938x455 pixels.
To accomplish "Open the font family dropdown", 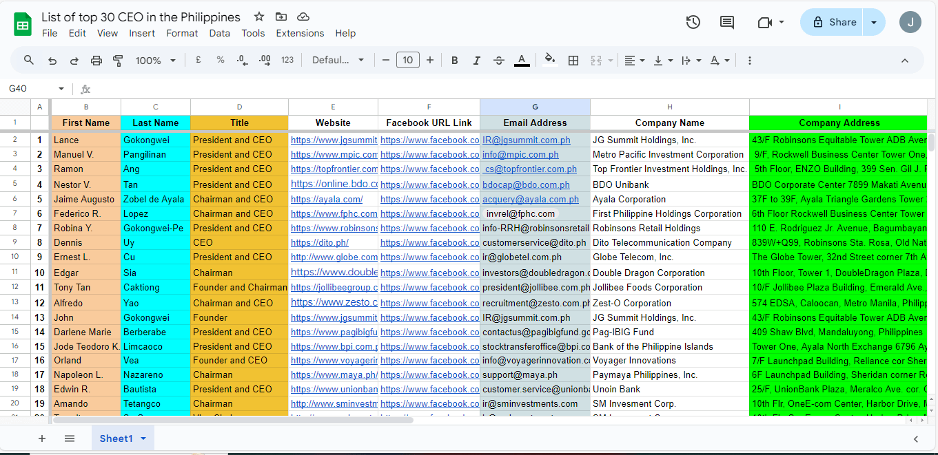I will [x=338, y=60].
